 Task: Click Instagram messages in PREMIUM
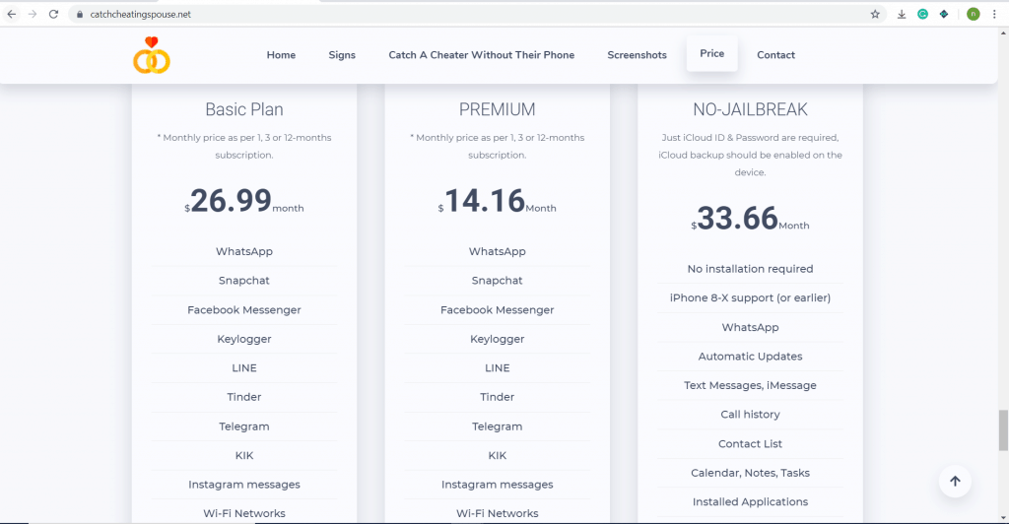pos(497,485)
